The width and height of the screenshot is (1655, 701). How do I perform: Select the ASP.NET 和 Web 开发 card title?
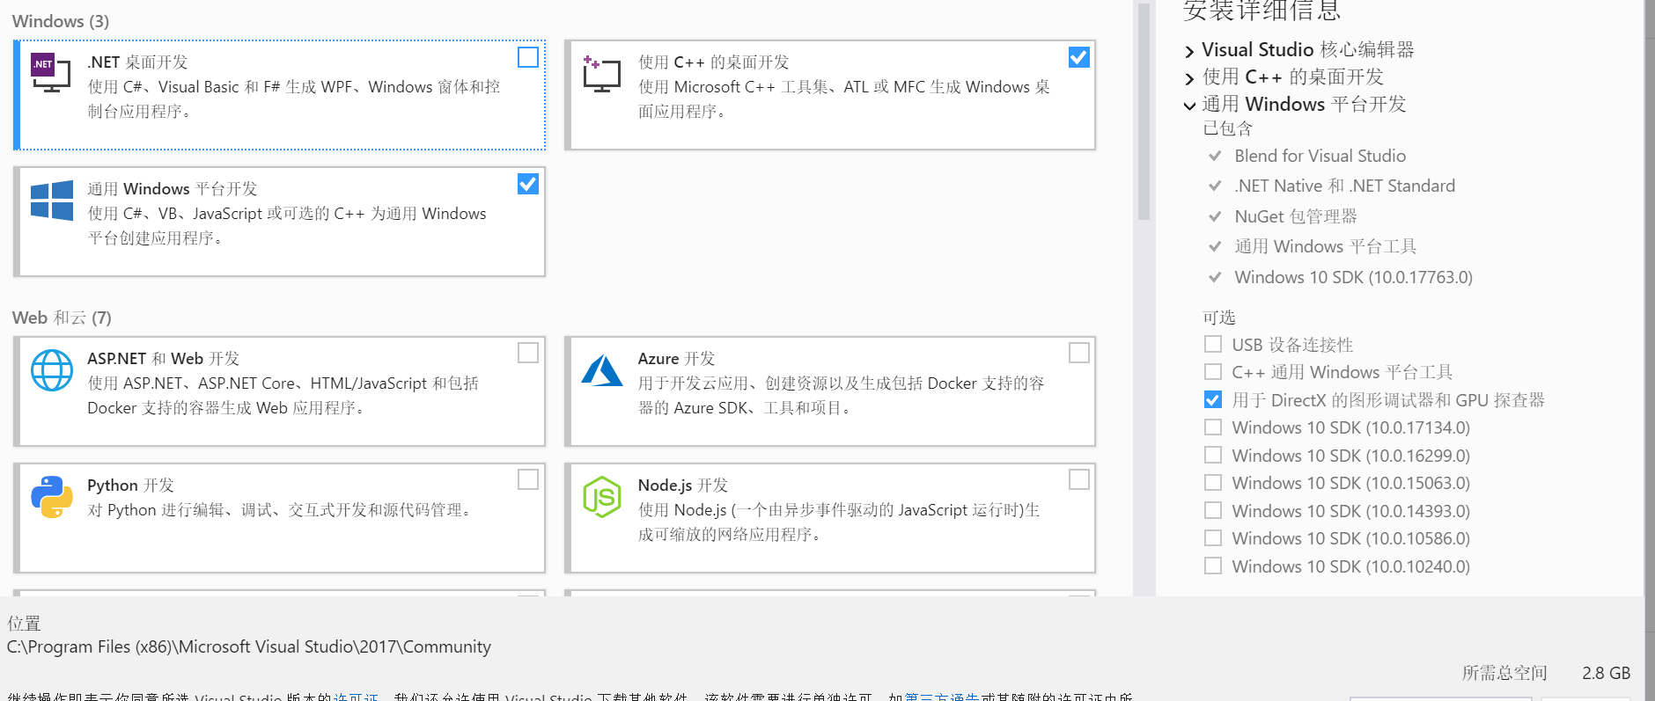pos(163,359)
